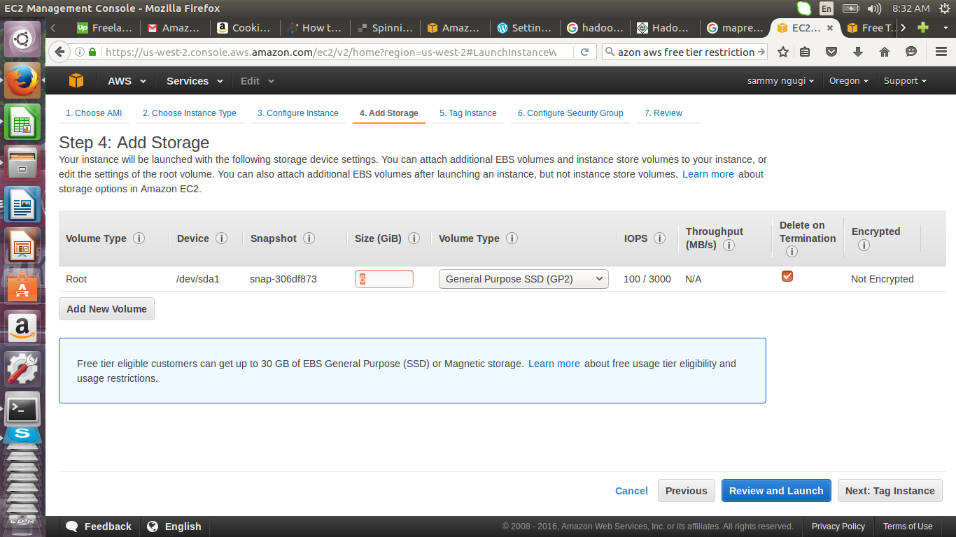This screenshot has height=537, width=956.
Task: Open the chat bubble icon in Firefox toolbar
Action: (x=911, y=52)
